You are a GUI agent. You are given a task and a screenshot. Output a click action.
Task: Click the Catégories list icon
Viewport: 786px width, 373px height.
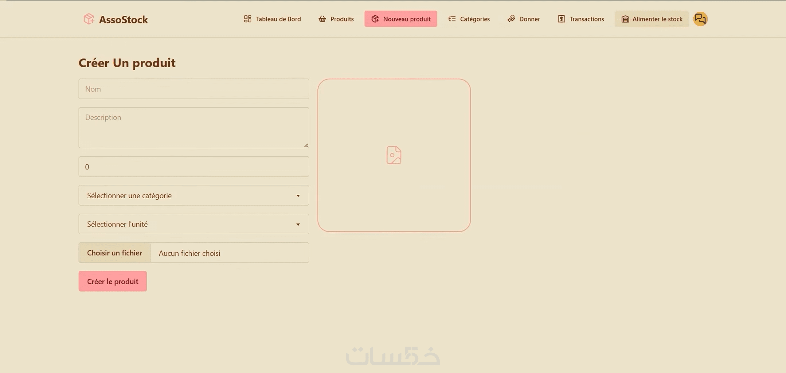[x=452, y=19]
